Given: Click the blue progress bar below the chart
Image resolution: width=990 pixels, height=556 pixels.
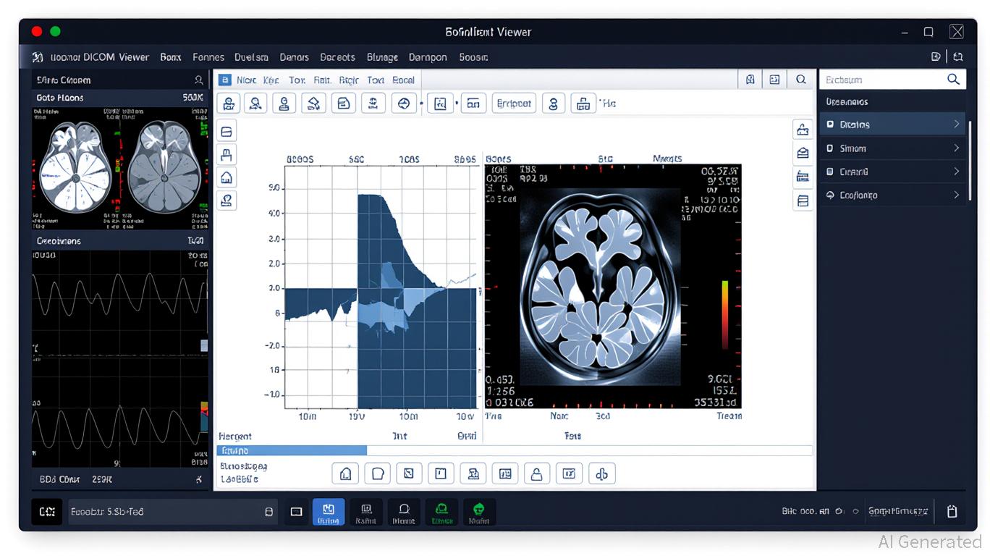Looking at the screenshot, I should [292, 450].
